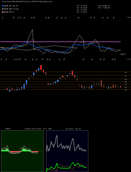Click the white DOW MT legend swatch
The image size is (131, 172).
(3, 9)
